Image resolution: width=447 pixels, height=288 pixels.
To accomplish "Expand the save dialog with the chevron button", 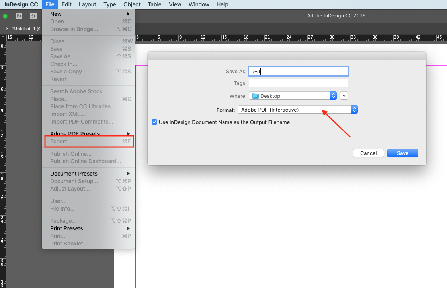I will pos(344,96).
